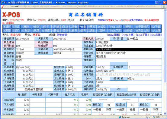Click the vertical scrollbar down arrow
Viewport: 167px width, 119px height.
tap(165, 114)
